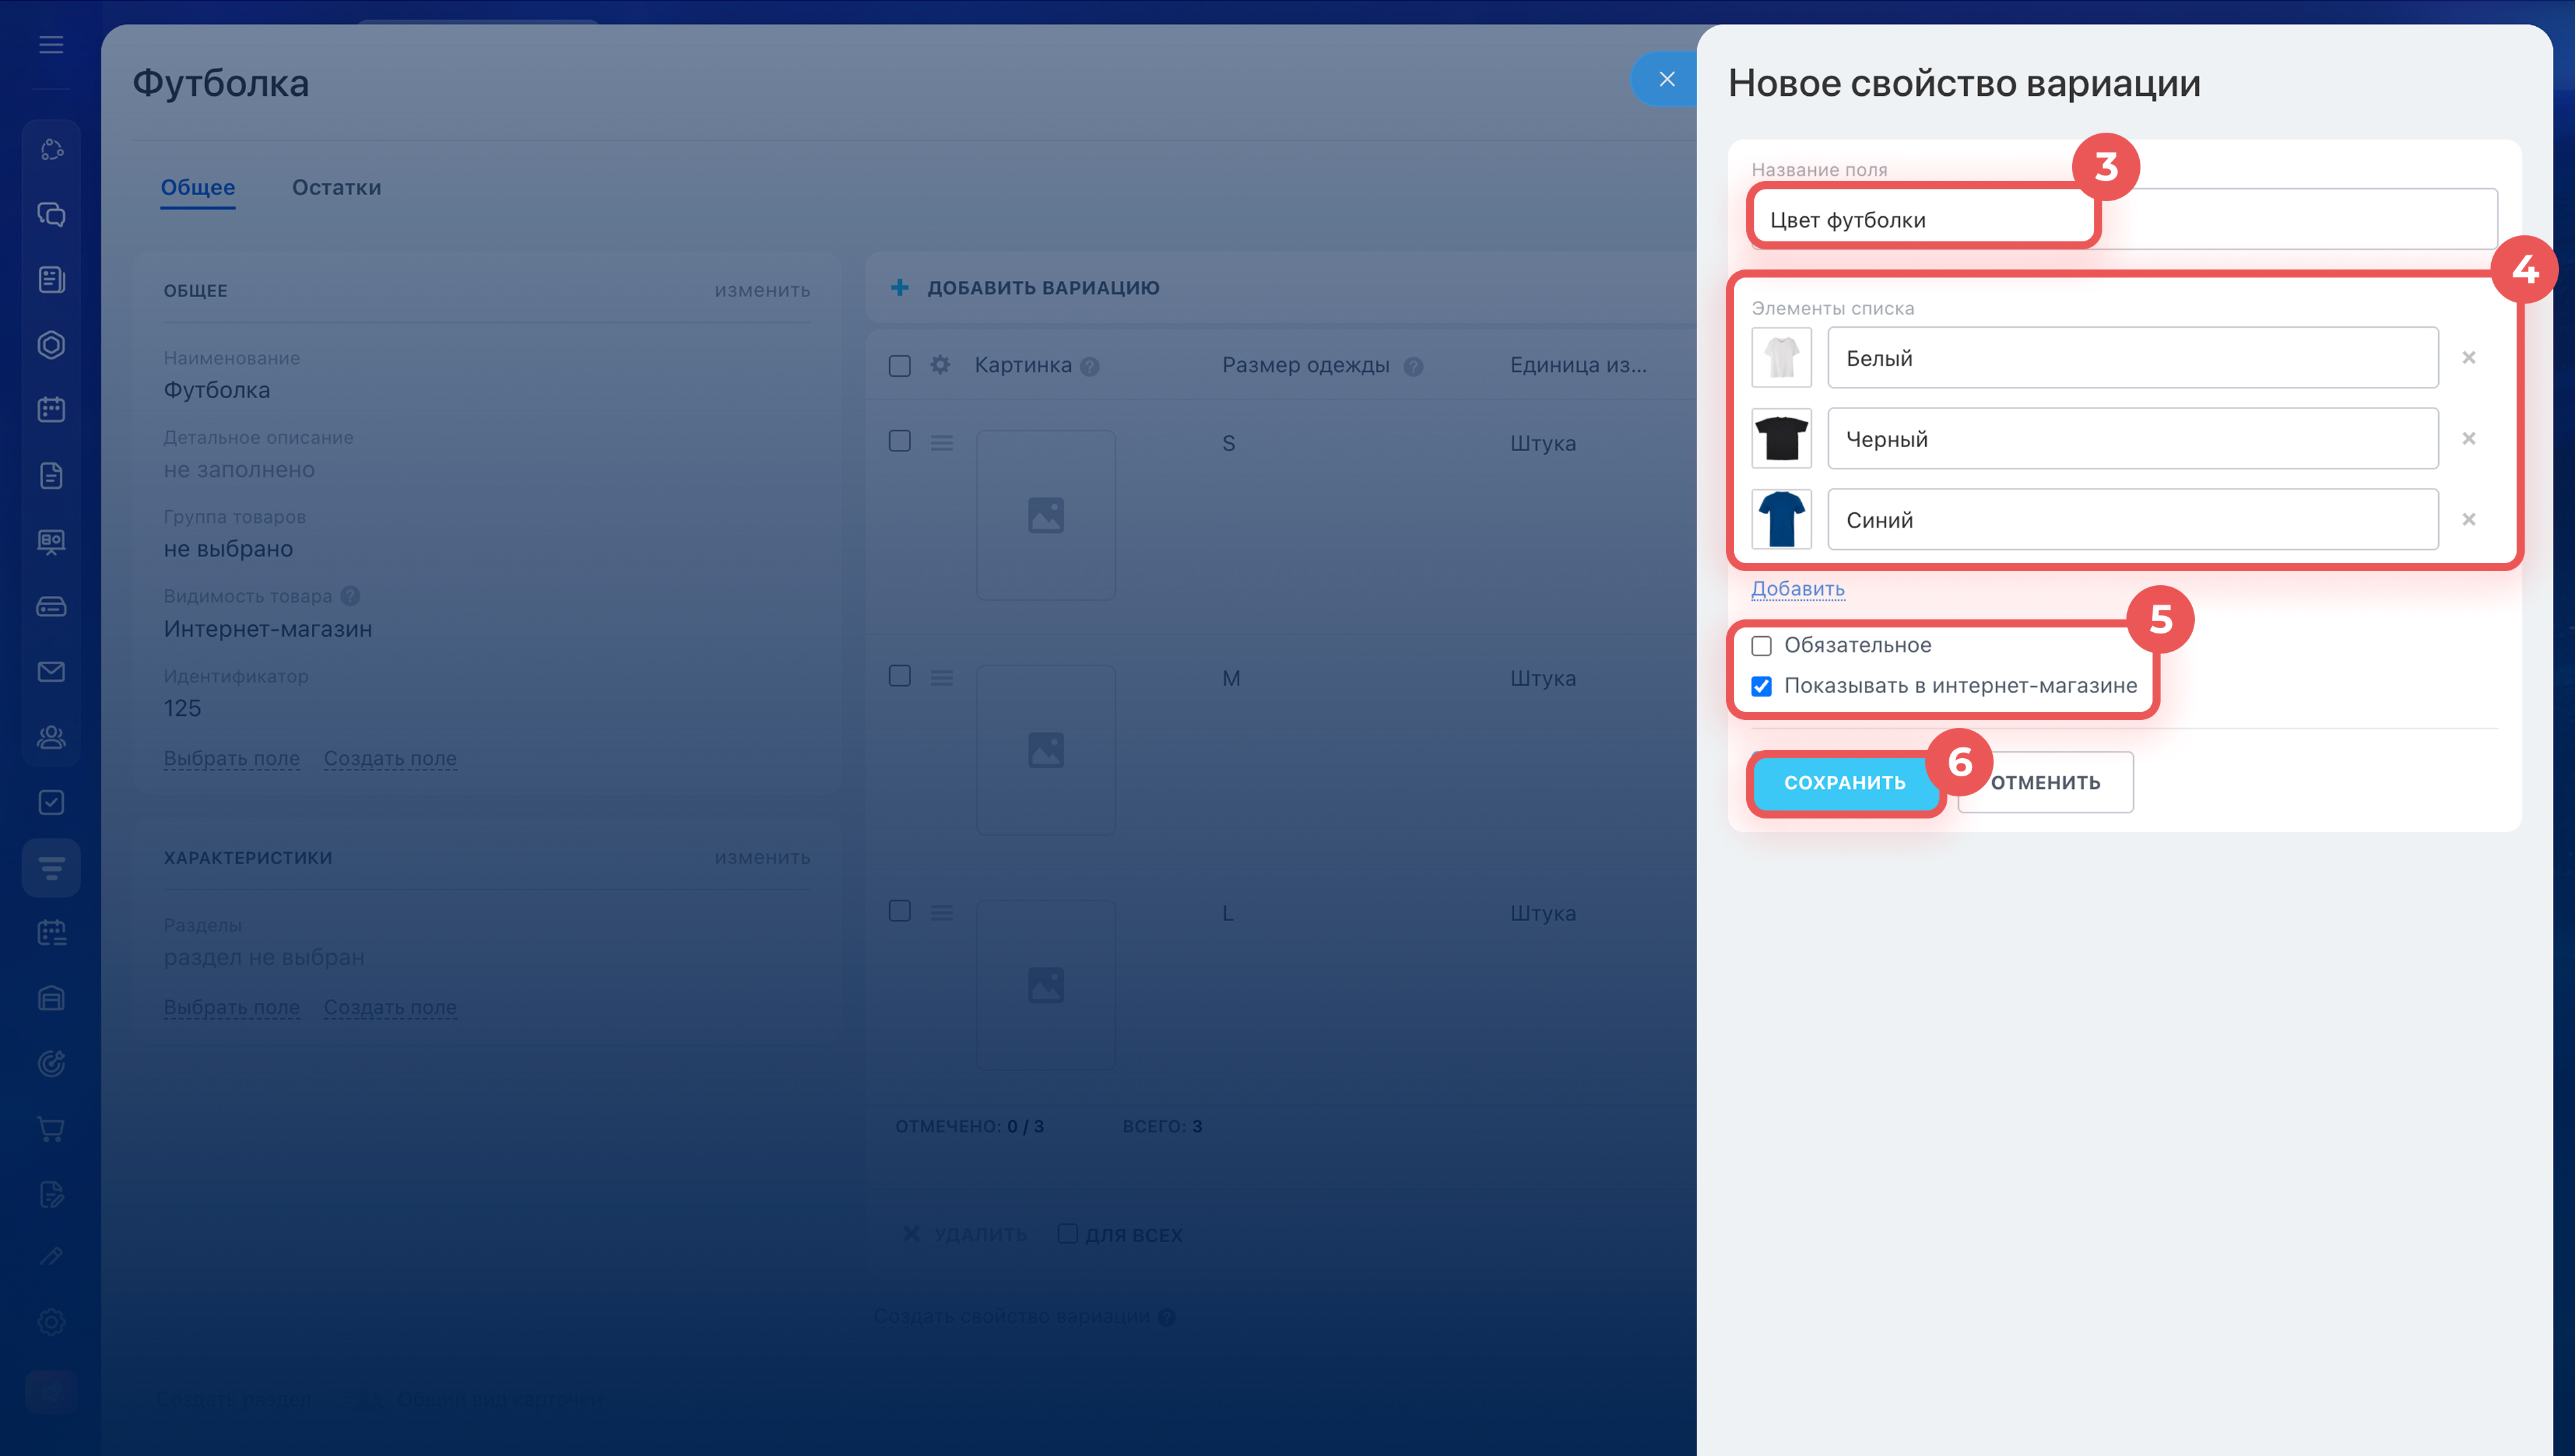Click the blue t-shirt color thumbnail
This screenshot has width=2575, height=1456.
(1781, 520)
